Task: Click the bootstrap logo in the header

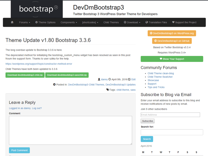Action: [x=36, y=9]
